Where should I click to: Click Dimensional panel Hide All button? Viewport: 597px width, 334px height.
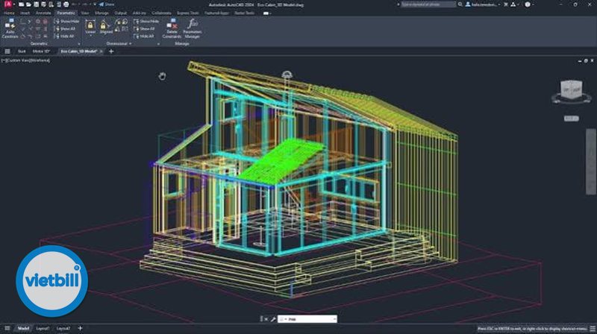pos(144,36)
